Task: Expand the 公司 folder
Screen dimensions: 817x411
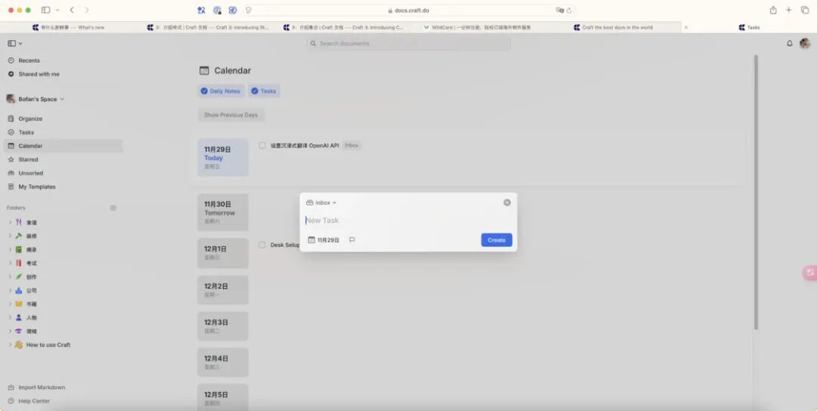Action: pyautogui.click(x=9, y=290)
